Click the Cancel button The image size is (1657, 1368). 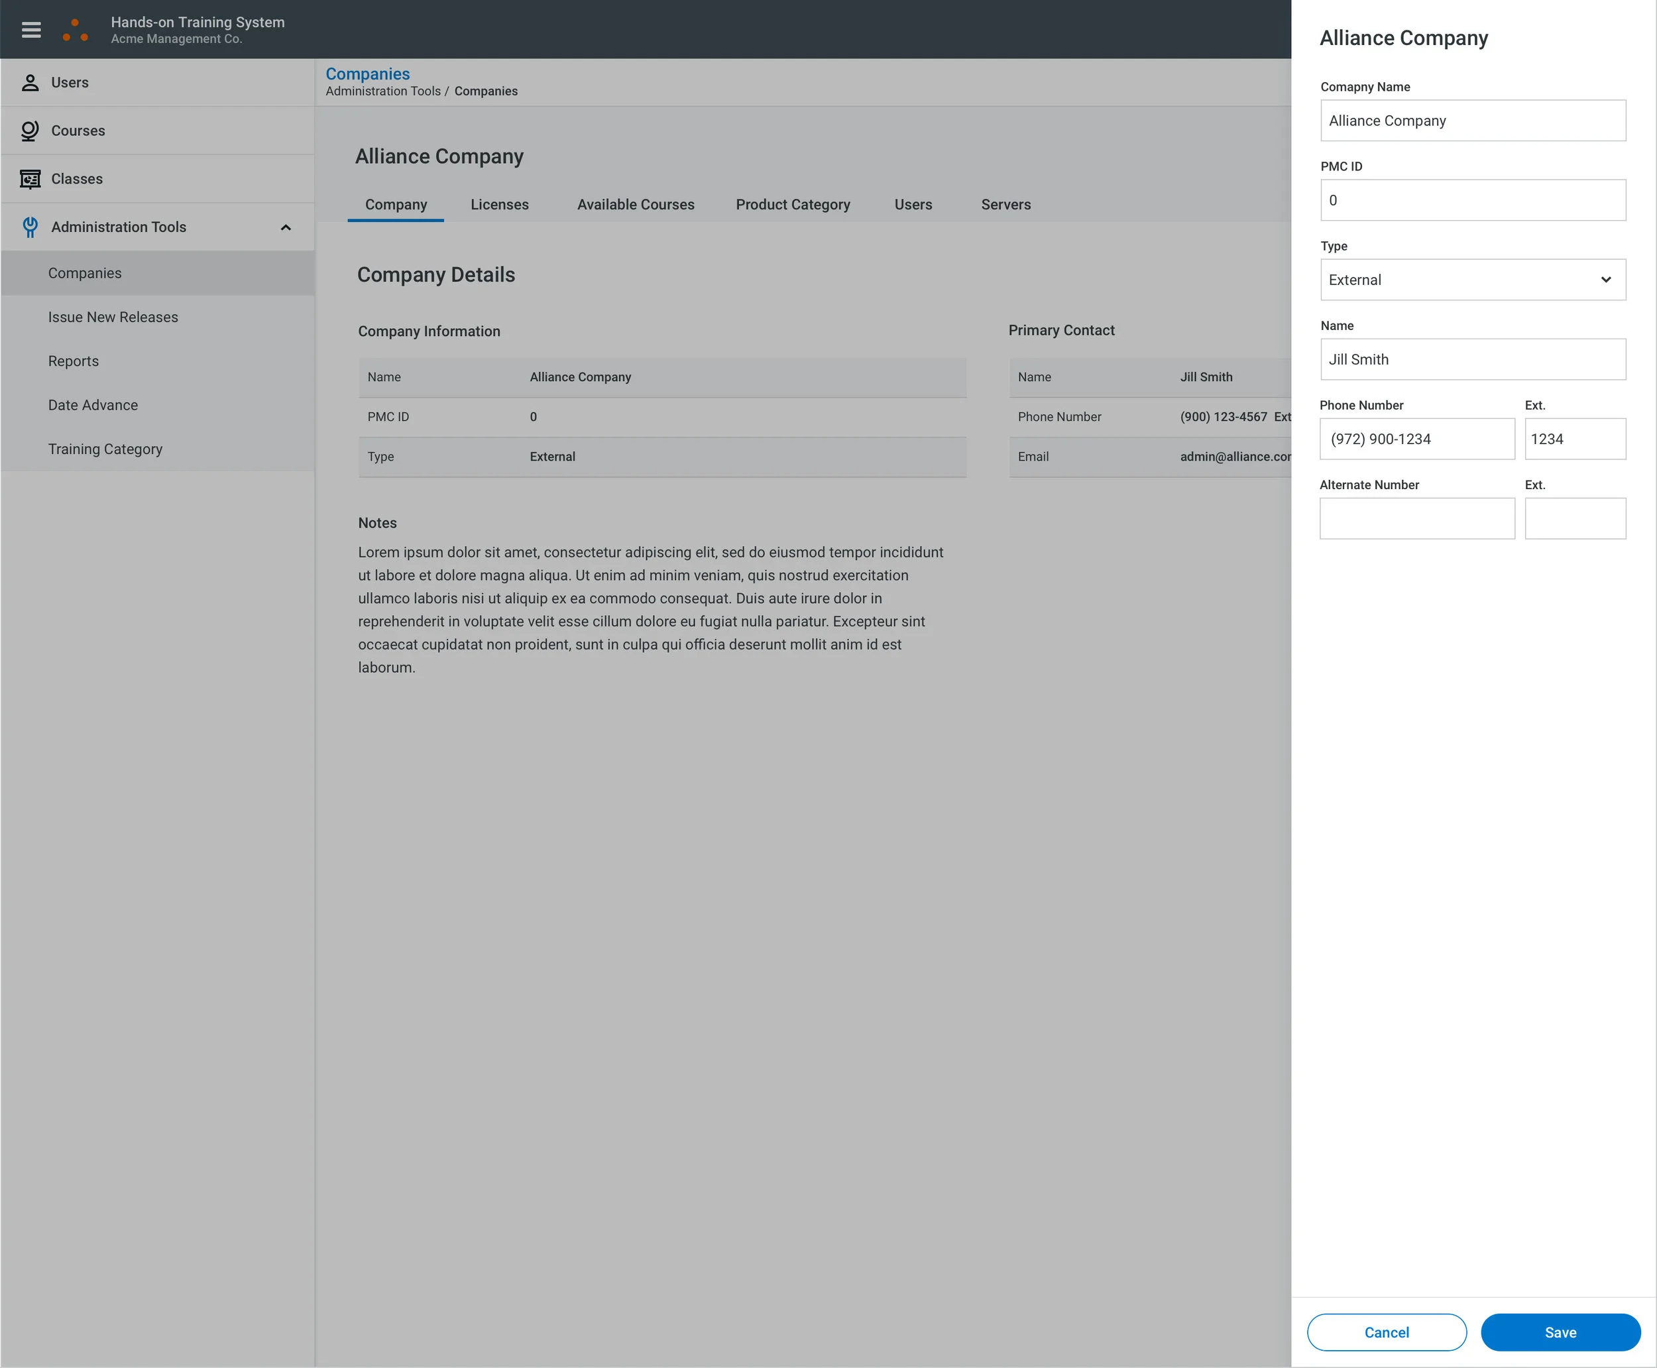(x=1386, y=1332)
